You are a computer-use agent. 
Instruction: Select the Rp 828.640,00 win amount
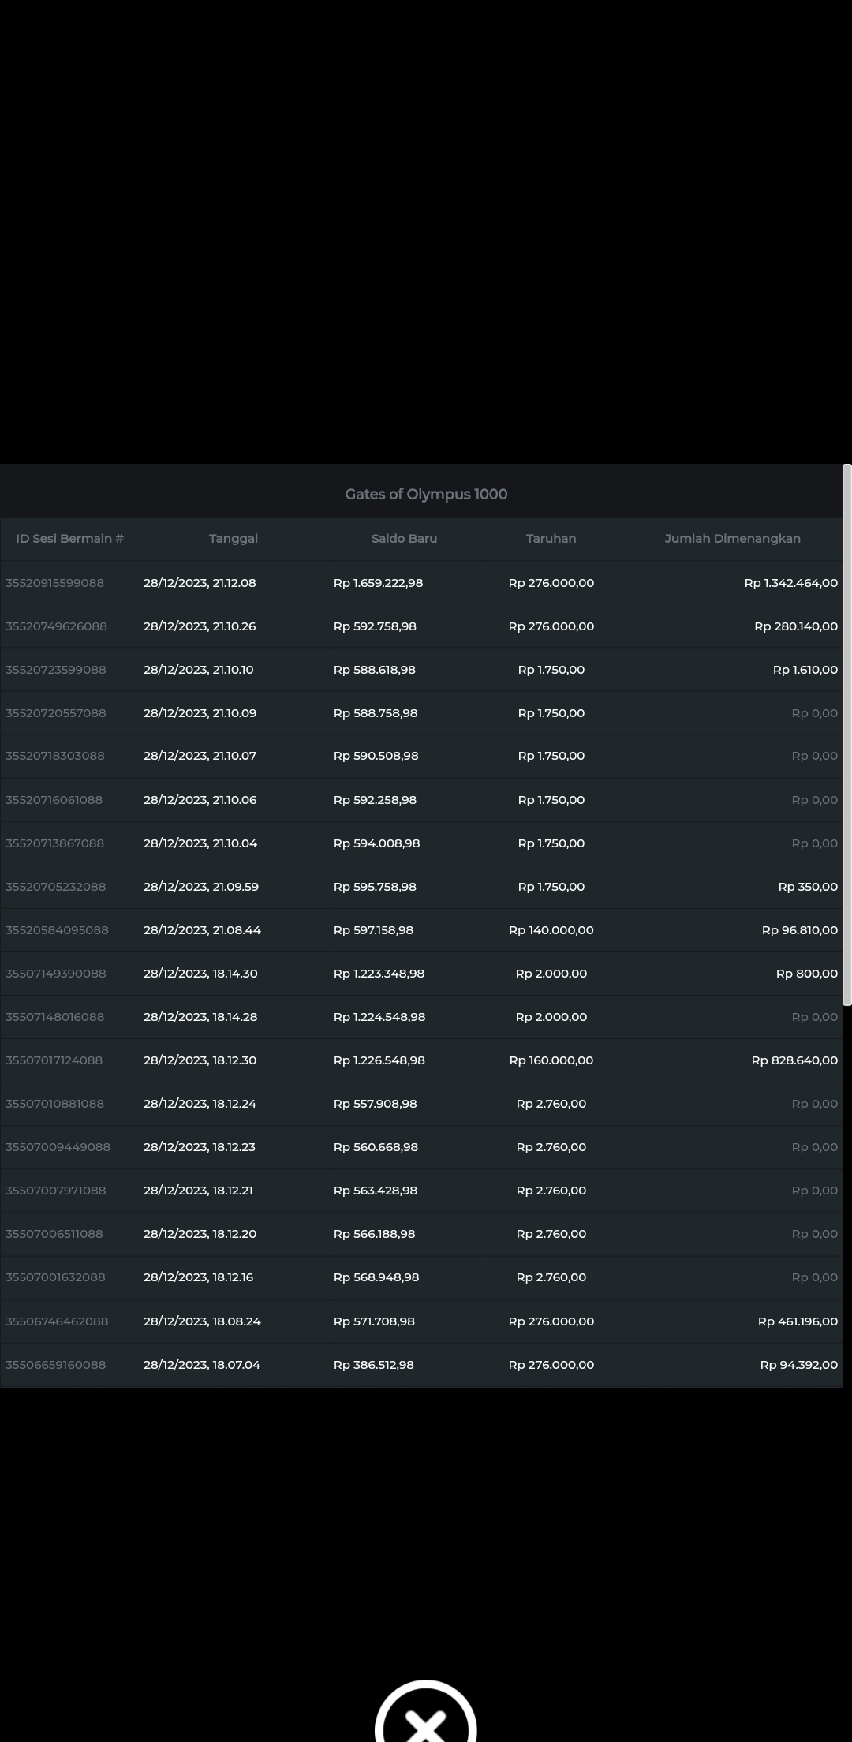794,1060
